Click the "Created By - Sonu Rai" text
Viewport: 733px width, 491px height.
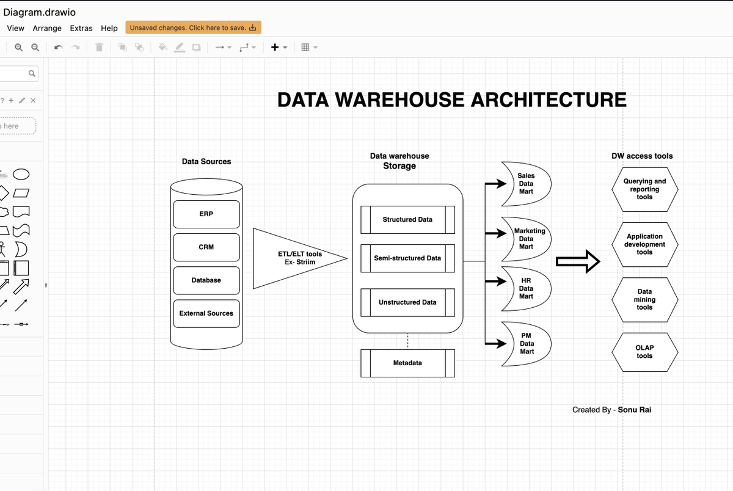pyautogui.click(x=611, y=410)
